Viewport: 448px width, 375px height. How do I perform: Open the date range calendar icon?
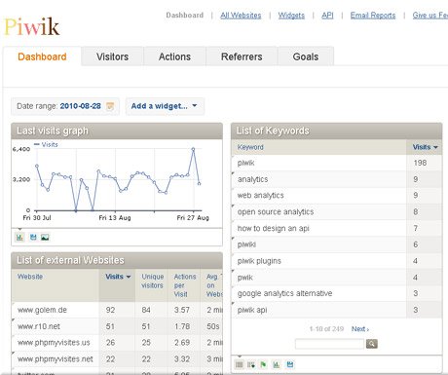pos(110,106)
